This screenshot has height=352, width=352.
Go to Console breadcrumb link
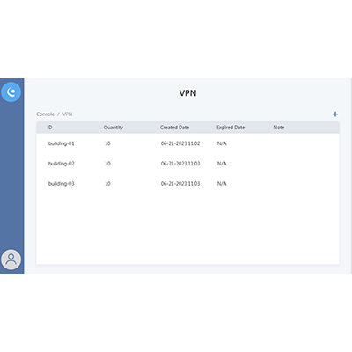pyautogui.click(x=45, y=114)
